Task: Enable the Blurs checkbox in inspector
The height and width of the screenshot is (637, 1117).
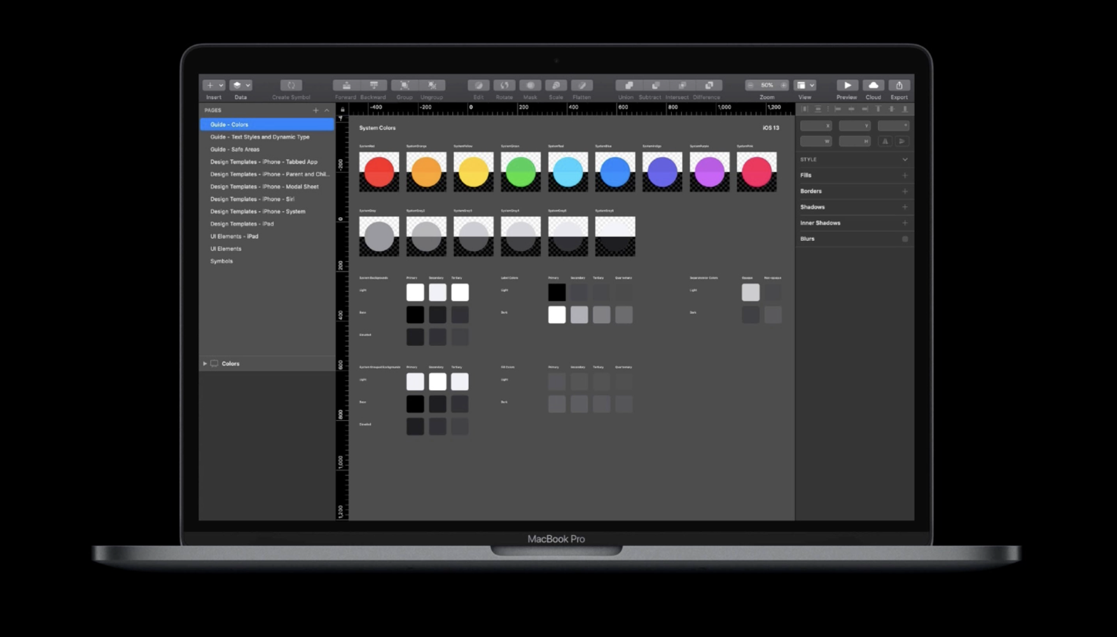Action: coord(905,239)
